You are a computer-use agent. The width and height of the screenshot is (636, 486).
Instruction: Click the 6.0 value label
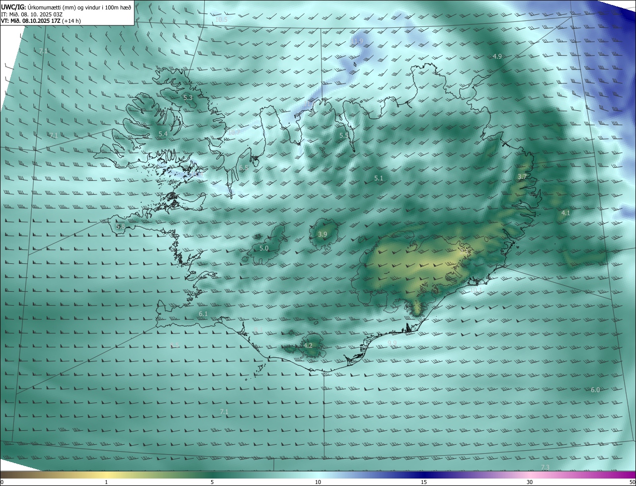[x=595, y=390]
